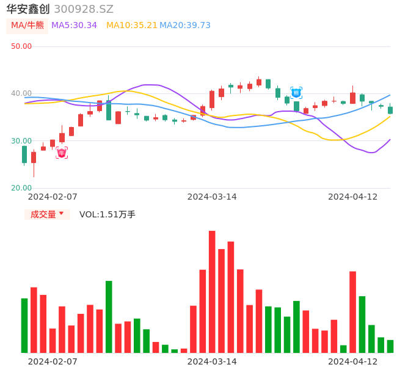
Task: Click the stock name 华安鑫创
Action: coord(28,9)
